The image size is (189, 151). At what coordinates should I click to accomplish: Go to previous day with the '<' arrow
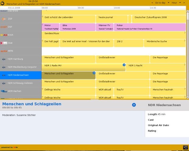coord(152,3)
